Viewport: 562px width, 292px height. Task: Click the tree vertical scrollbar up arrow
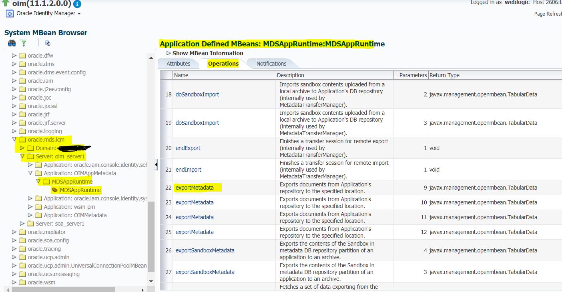pyautogui.click(x=151, y=58)
